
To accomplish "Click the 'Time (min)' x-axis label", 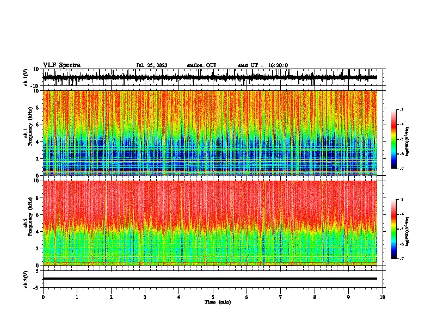I will (218, 302).
